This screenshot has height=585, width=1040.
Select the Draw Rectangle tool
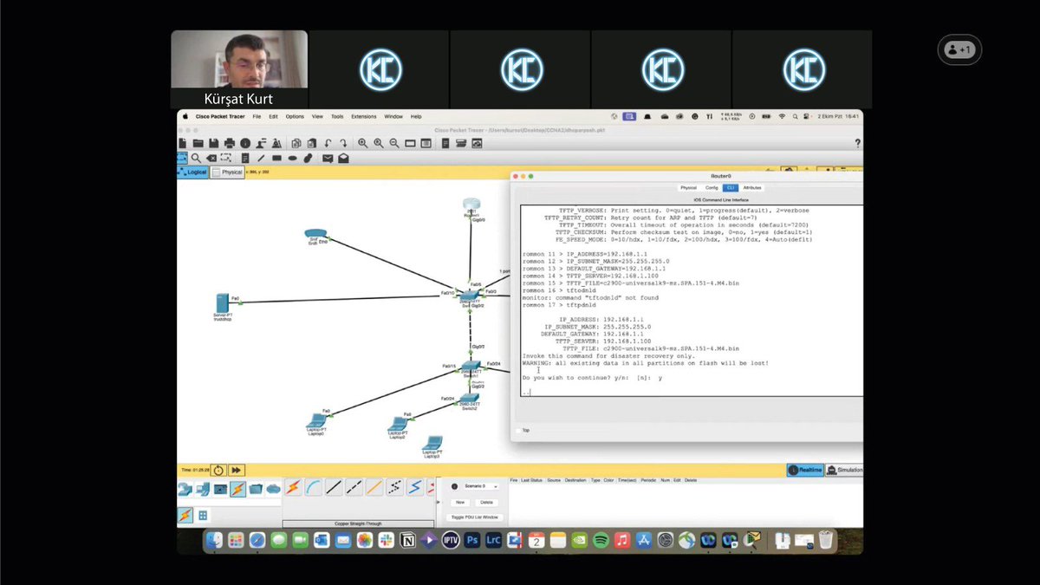pyautogui.click(x=276, y=158)
